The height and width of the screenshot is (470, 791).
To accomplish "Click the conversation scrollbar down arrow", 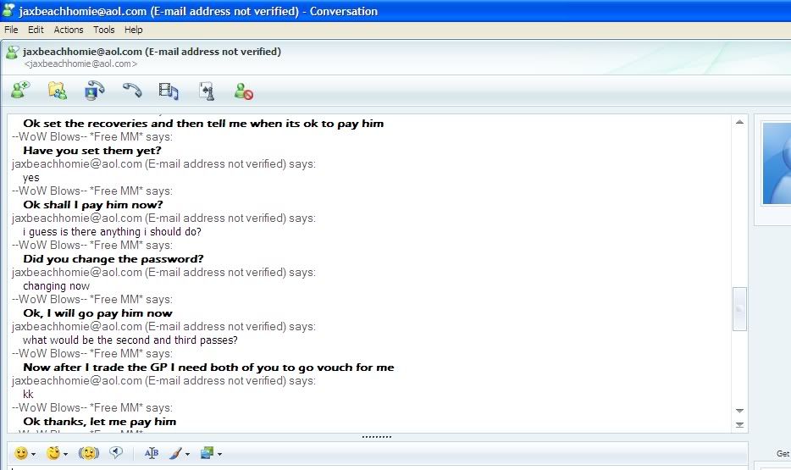I will pyautogui.click(x=739, y=411).
